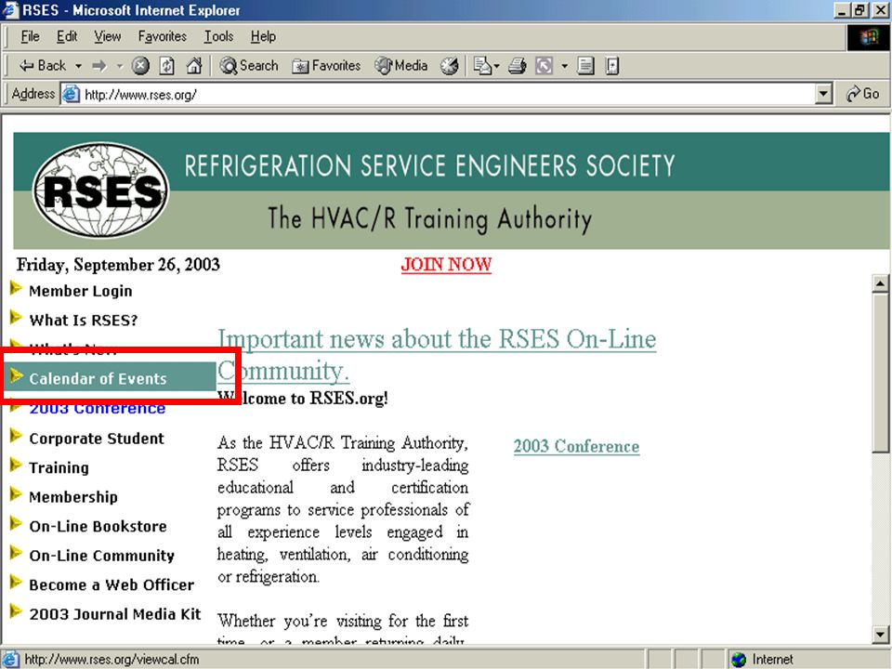Open the File menu

[x=30, y=36]
